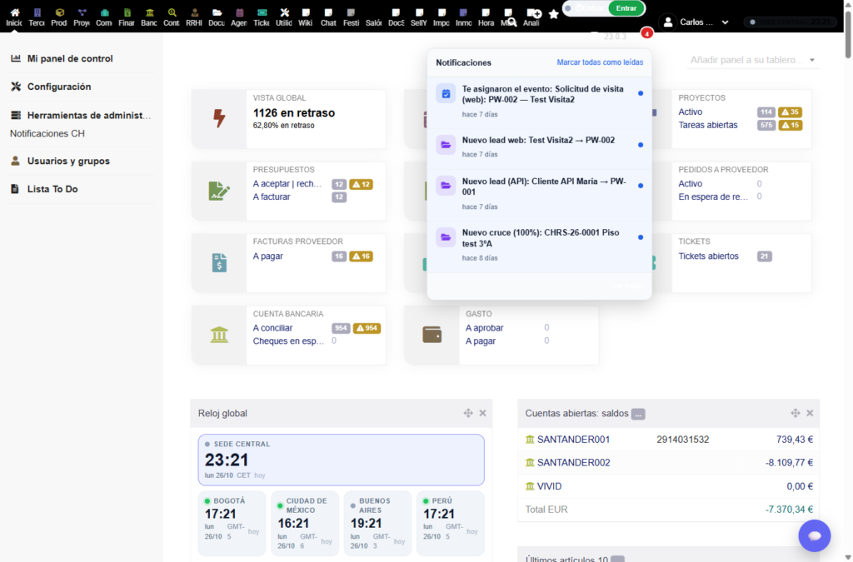Open the Chat module icon
Screen dimensions: 853x562
(x=328, y=12)
